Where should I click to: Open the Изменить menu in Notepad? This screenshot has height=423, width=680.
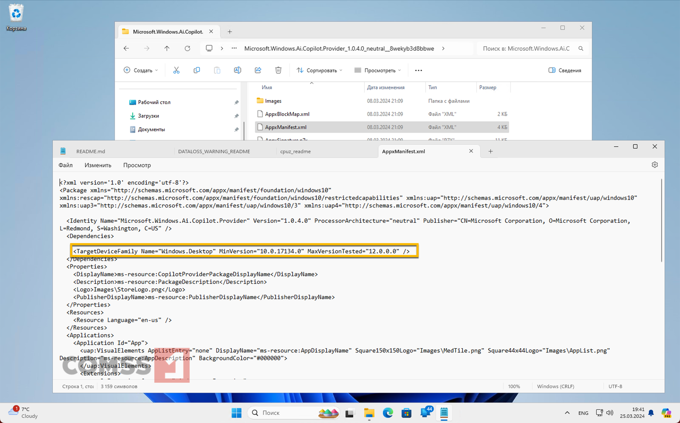[98, 165]
